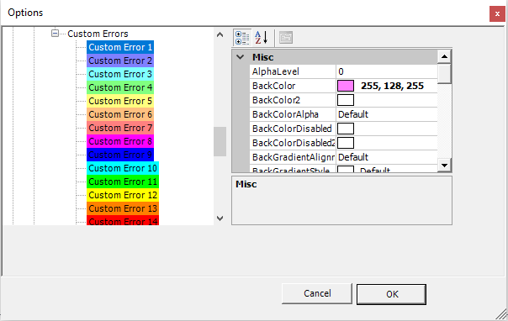
Task: Collapse the Misc property category
Action: point(240,57)
